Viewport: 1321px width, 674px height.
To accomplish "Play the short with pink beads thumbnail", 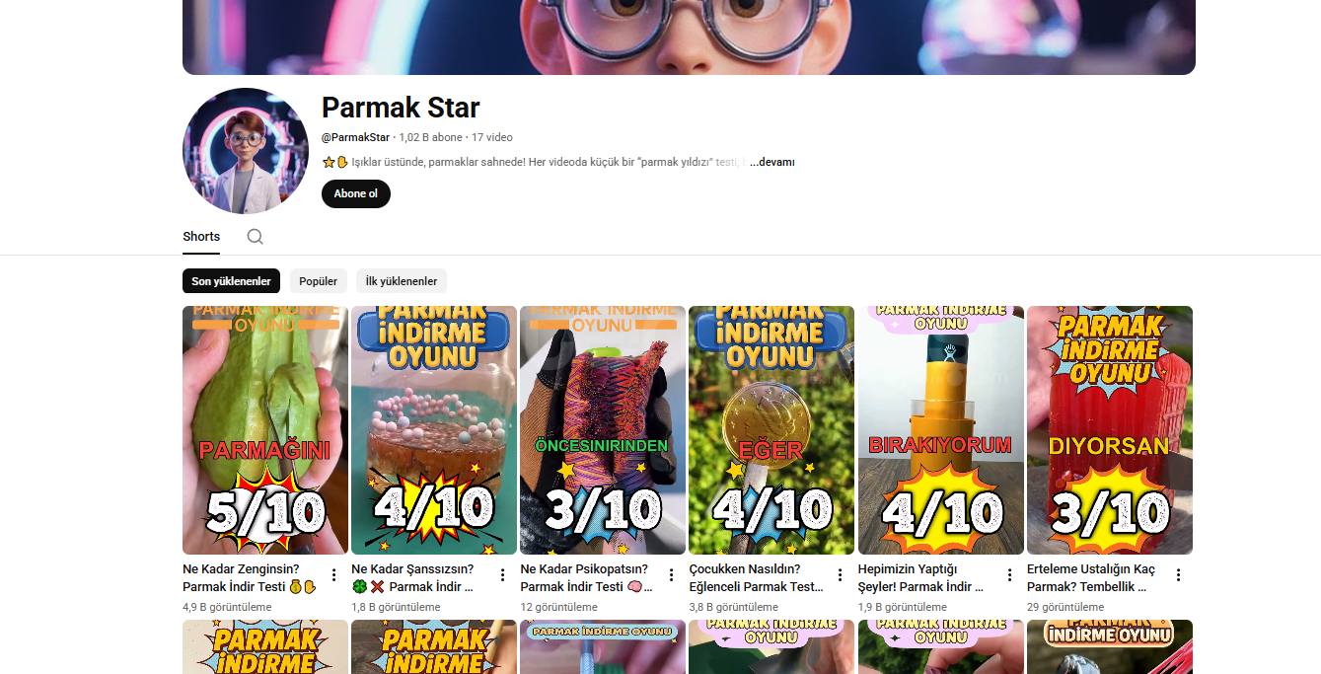I will coord(434,430).
